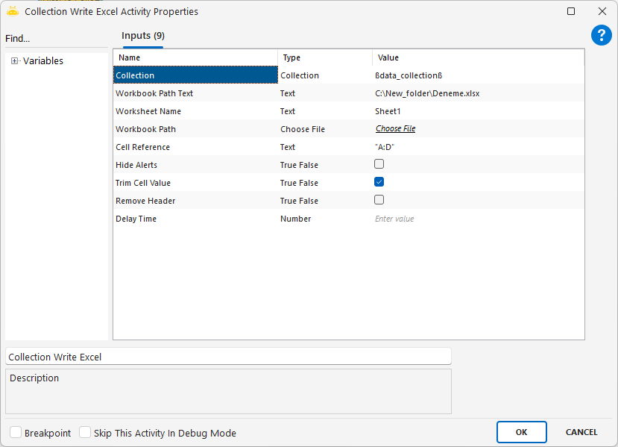Viewport: 618px width, 447px height.
Task: Click the app icon in title bar
Action: click(x=12, y=11)
